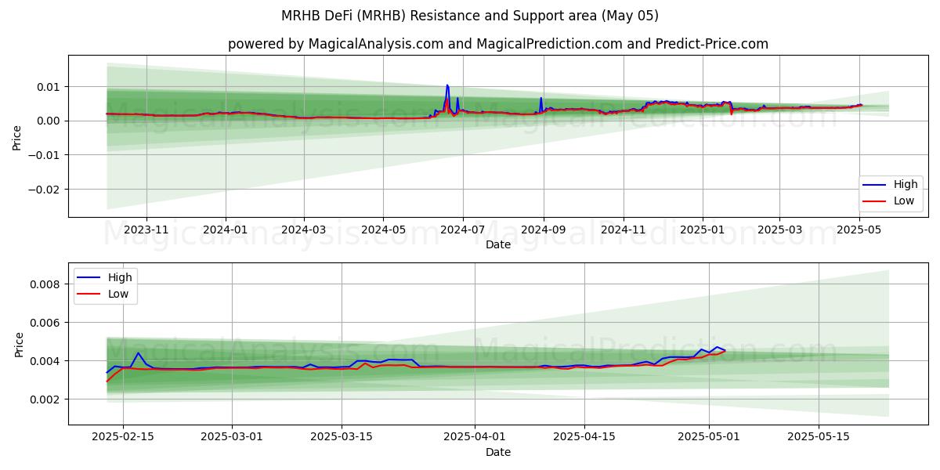This screenshot has height=470, width=940.
Task: Click the 2025-03-15 date tick on the bottom chart
Action: click(342, 436)
